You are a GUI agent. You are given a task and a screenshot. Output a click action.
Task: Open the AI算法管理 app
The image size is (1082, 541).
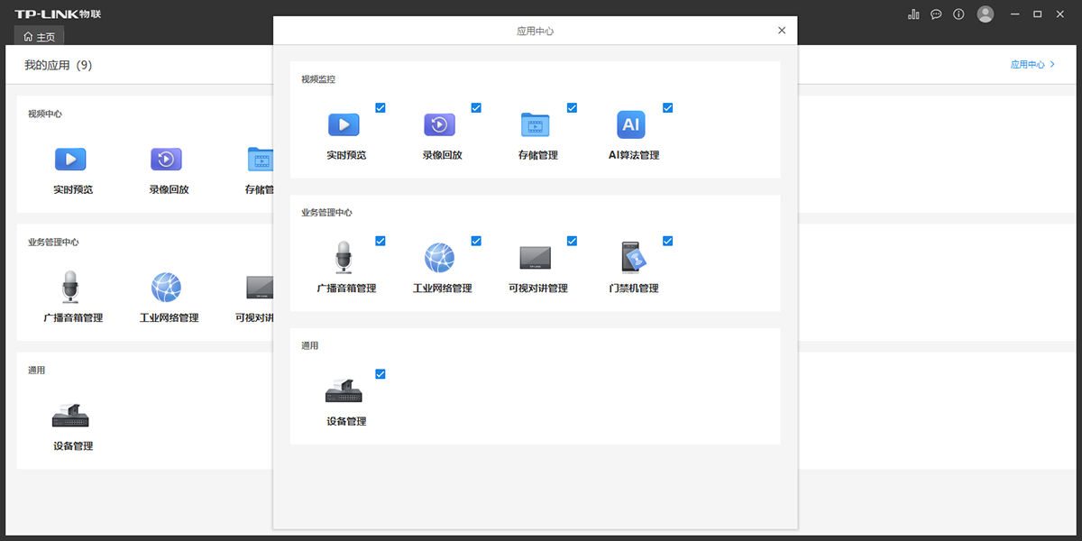630,124
